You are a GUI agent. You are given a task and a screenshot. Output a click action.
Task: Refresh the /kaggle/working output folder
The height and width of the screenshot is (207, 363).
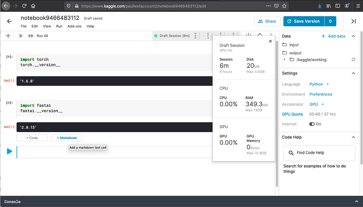point(354,60)
